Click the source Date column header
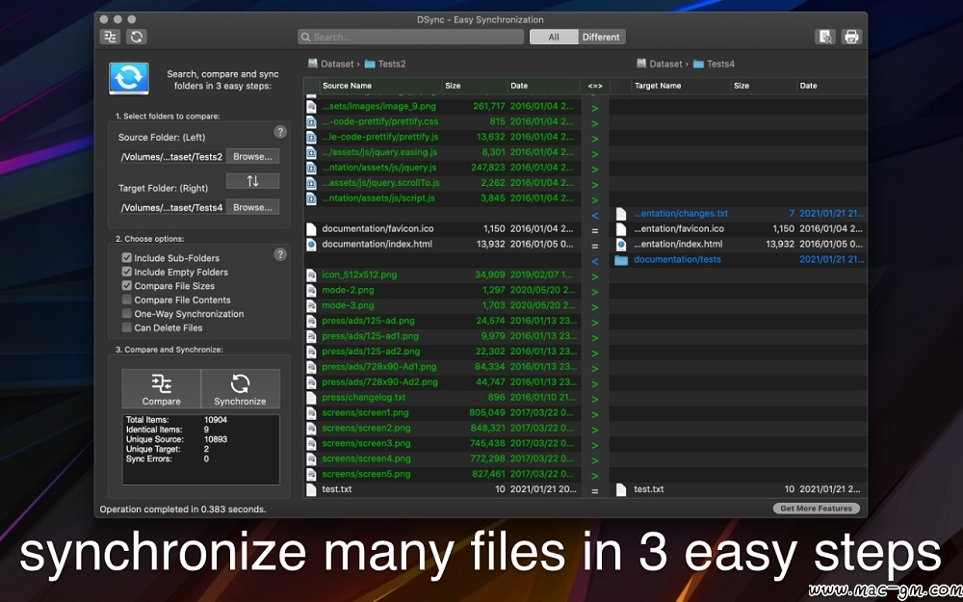 coord(543,86)
